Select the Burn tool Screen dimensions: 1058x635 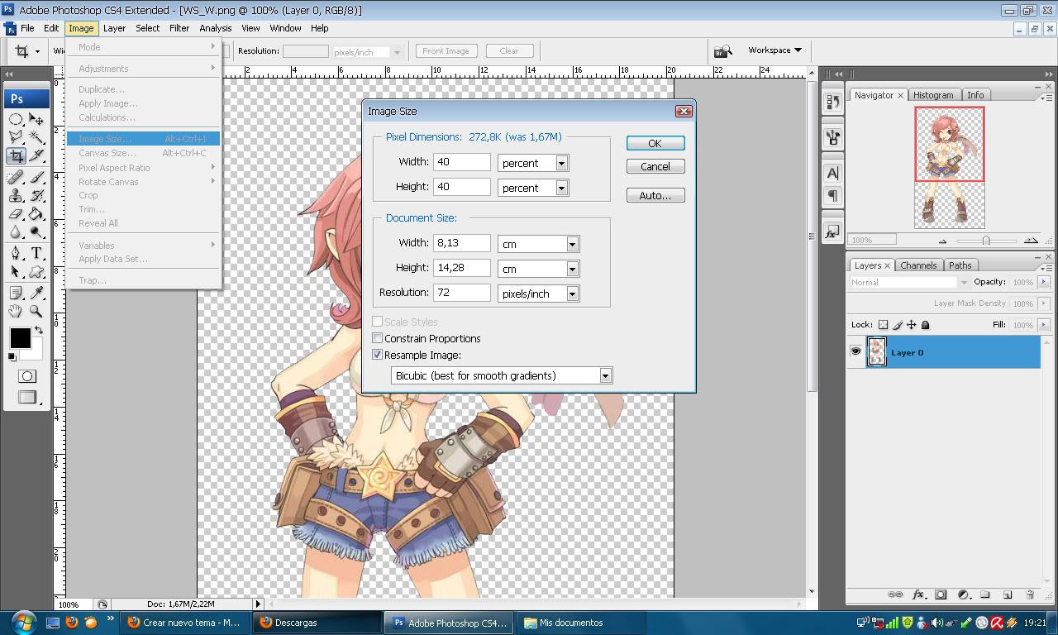click(36, 232)
